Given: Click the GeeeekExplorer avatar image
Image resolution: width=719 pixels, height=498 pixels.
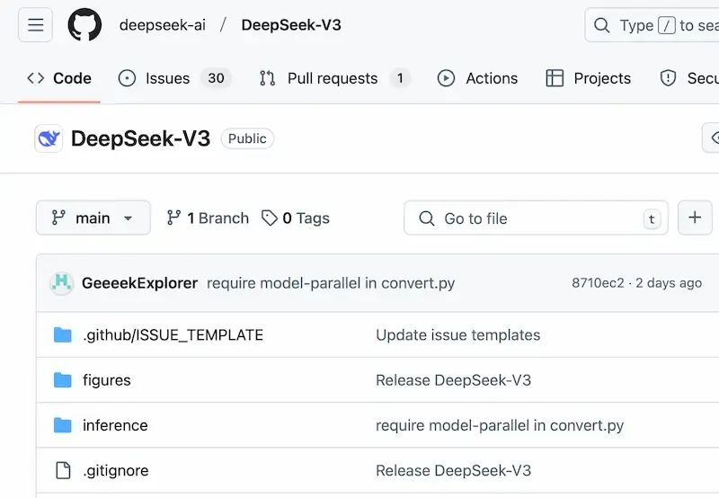Looking at the screenshot, I should click(61, 283).
